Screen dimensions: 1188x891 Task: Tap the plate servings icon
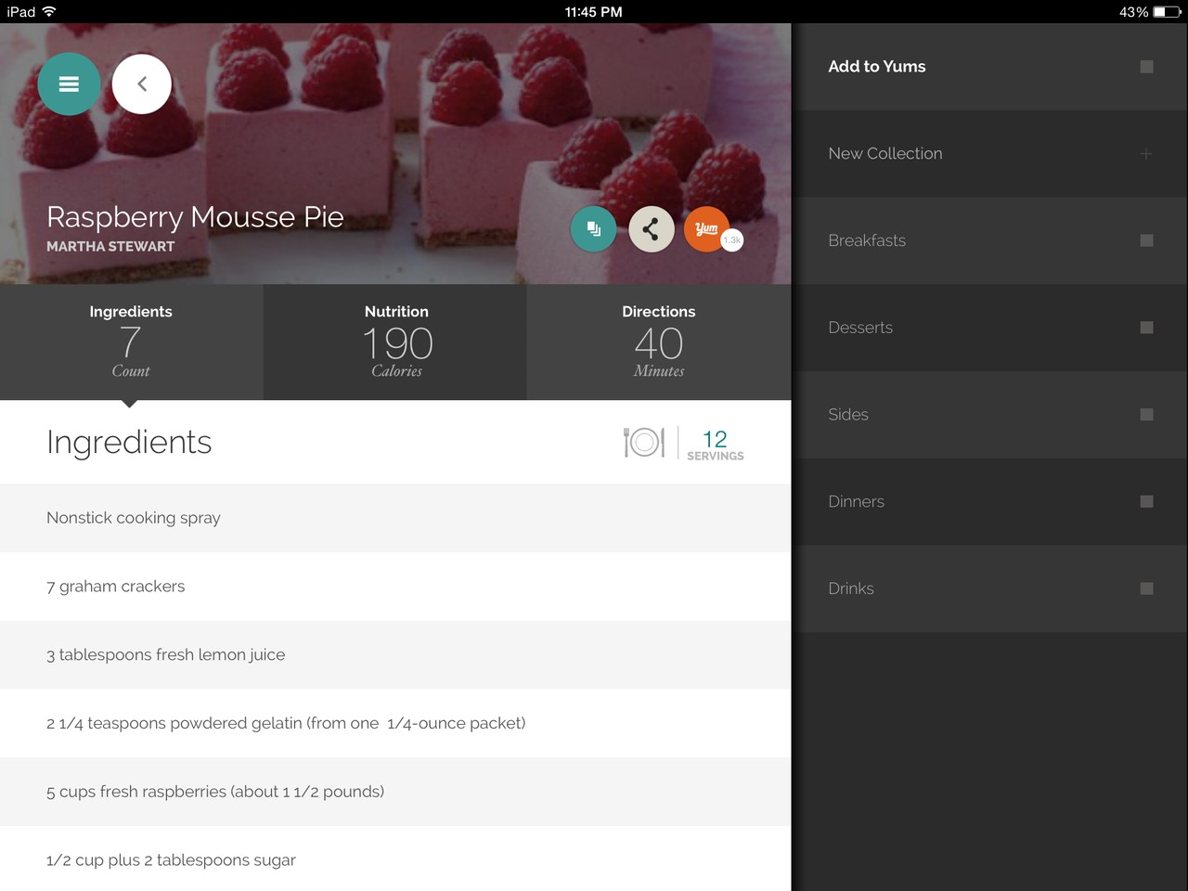pyautogui.click(x=644, y=443)
